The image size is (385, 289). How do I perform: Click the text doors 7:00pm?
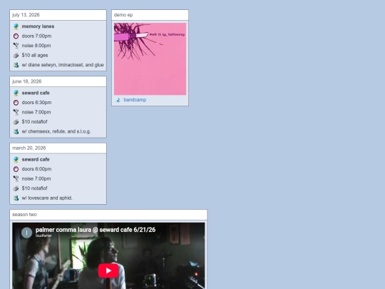pyautogui.click(x=36, y=36)
